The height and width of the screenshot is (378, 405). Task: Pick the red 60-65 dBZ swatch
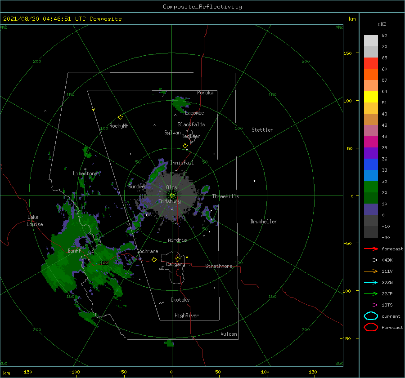click(x=371, y=63)
